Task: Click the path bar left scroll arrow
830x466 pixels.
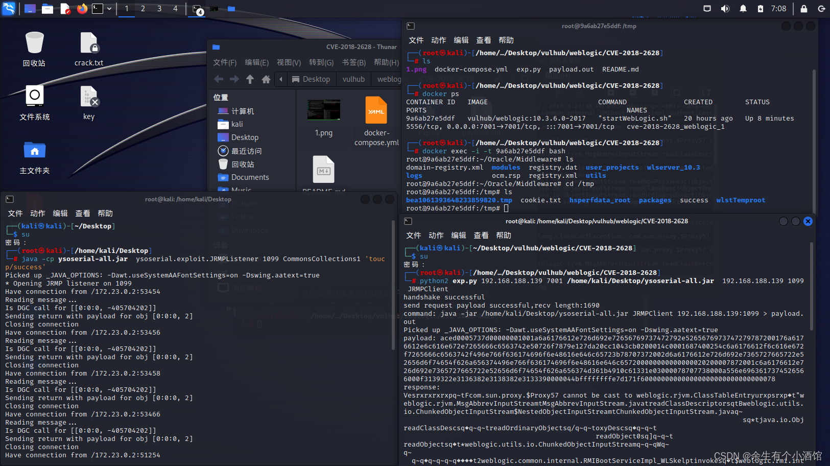Action: 281,79
